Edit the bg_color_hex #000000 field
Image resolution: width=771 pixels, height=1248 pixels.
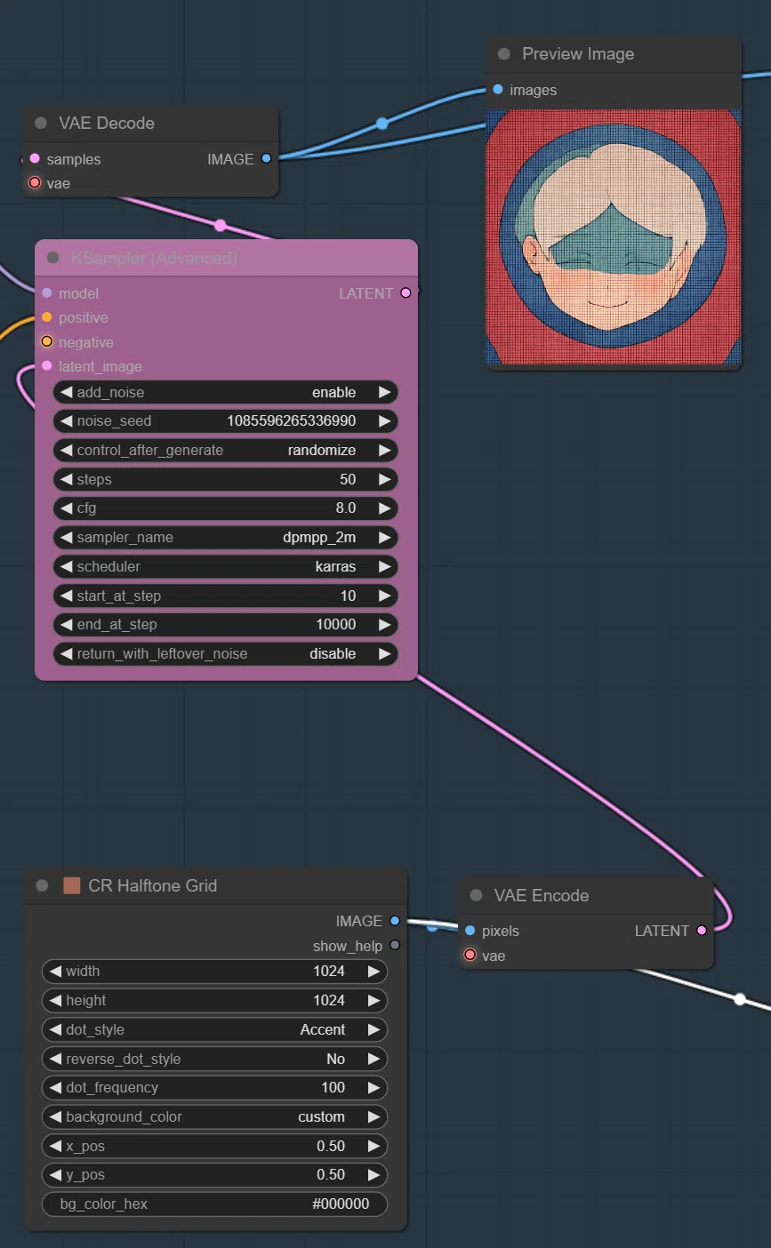pos(214,1204)
